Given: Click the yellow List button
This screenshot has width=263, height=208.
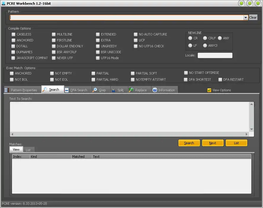Looking at the screenshot, I should tap(236, 143).
